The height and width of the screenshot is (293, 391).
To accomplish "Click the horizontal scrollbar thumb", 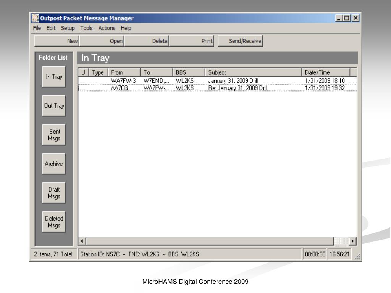I will click(210, 241).
